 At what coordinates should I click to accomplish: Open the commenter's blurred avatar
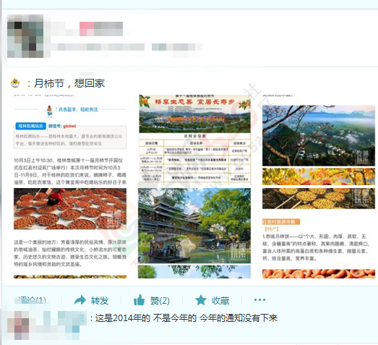click(x=18, y=325)
